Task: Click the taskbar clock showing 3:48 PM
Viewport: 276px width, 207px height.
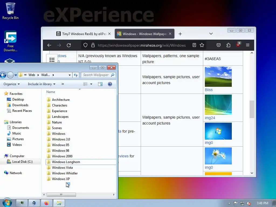Action: (x=263, y=203)
